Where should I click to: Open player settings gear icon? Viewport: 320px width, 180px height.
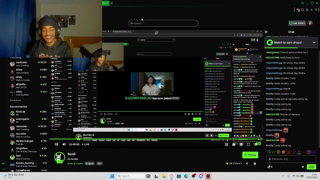(256, 144)
